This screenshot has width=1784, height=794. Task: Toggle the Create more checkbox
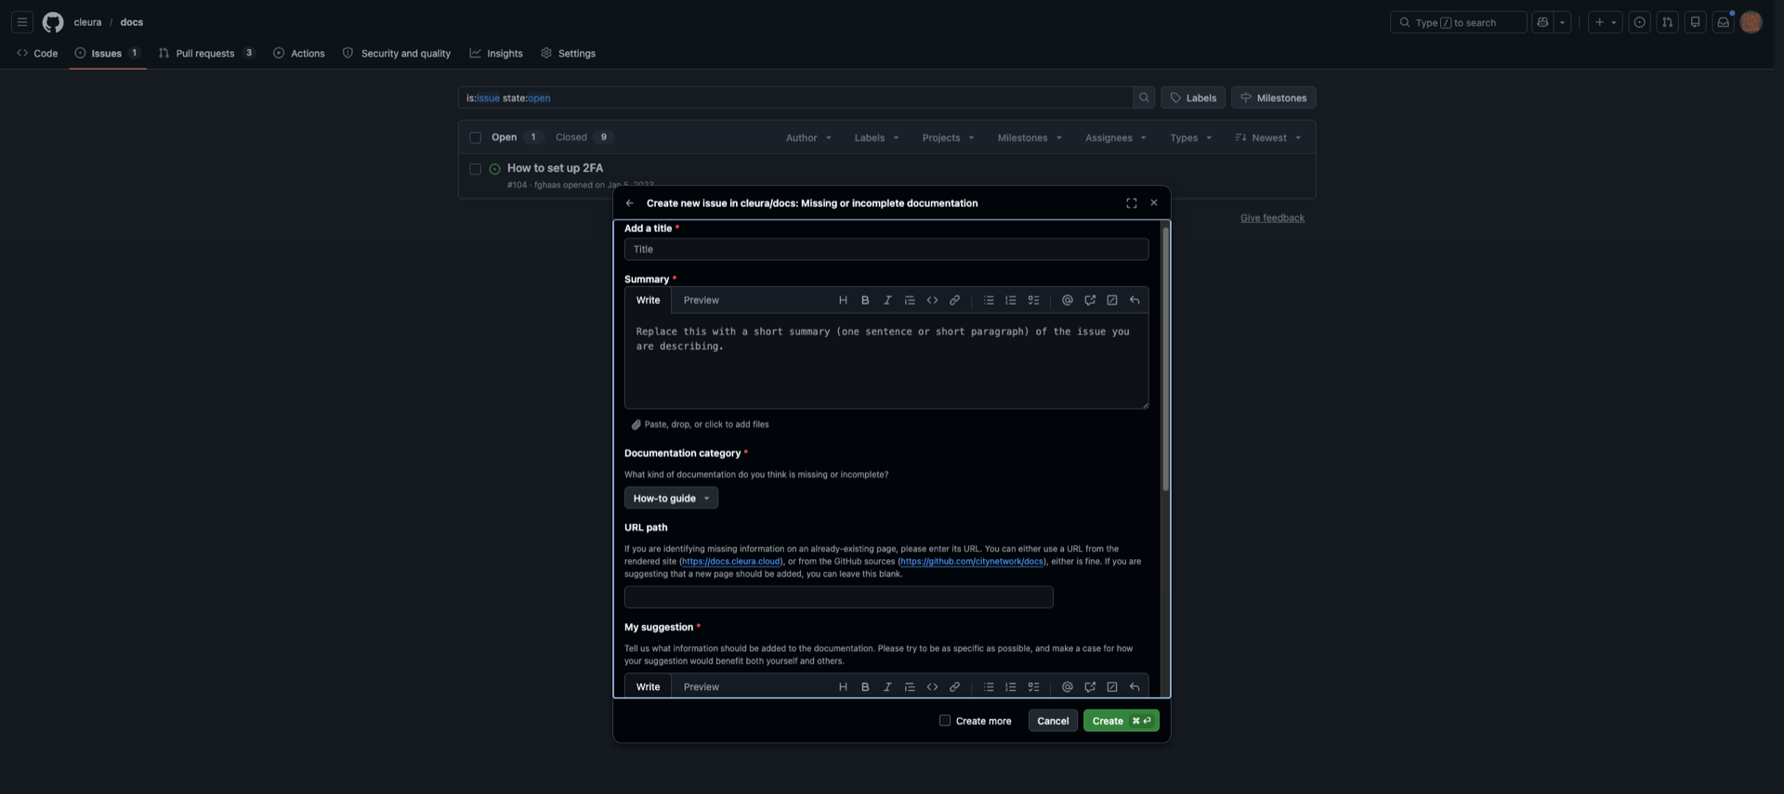pos(945,721)
